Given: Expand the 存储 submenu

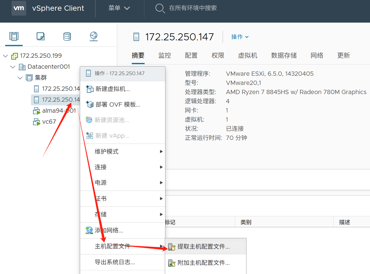Looking at the screenshot, I should pyautogui.click(x=123, y=214).
